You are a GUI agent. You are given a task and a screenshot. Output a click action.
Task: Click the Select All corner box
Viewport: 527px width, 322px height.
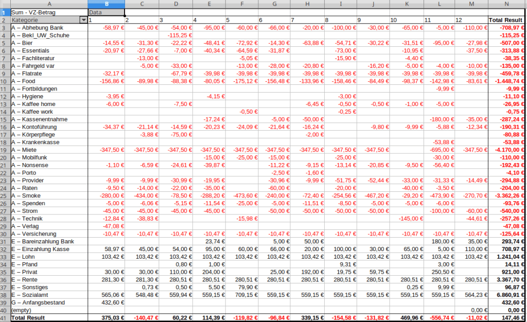5,4
